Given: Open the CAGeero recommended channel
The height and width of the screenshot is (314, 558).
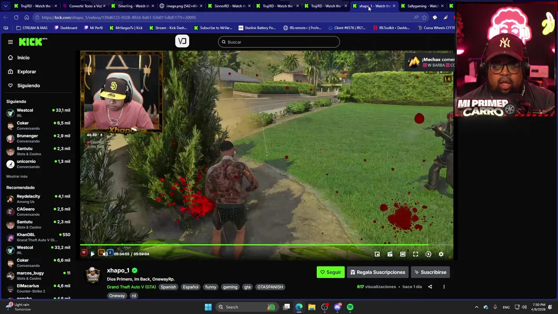Looking at the screenshot, I should pos(38,212).
